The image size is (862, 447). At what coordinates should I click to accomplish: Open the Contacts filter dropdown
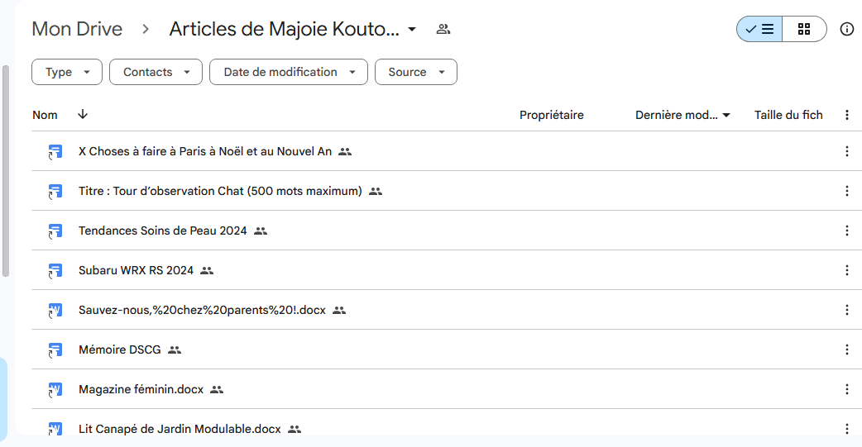click(x=156, y=72)
